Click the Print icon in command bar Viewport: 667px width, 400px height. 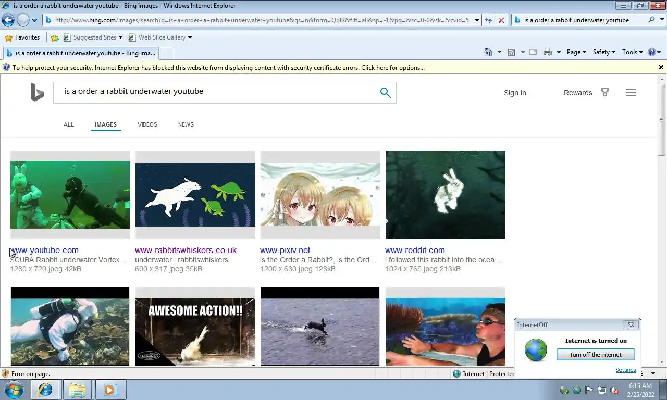coord(547,52)
